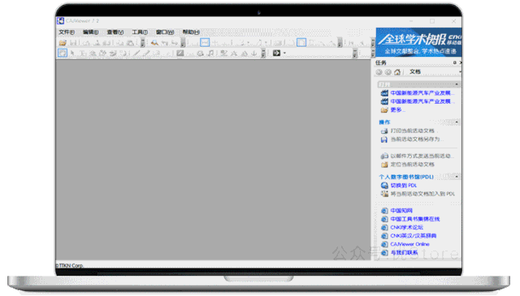The image size is (520, 296).
Task: Click the highlighted fit-width page icon
Action: coord(205,42)
